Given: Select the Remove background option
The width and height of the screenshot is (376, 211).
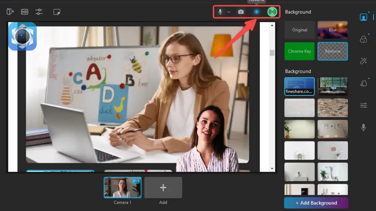Looking at the screenshot, I should [x=332, y=51].
